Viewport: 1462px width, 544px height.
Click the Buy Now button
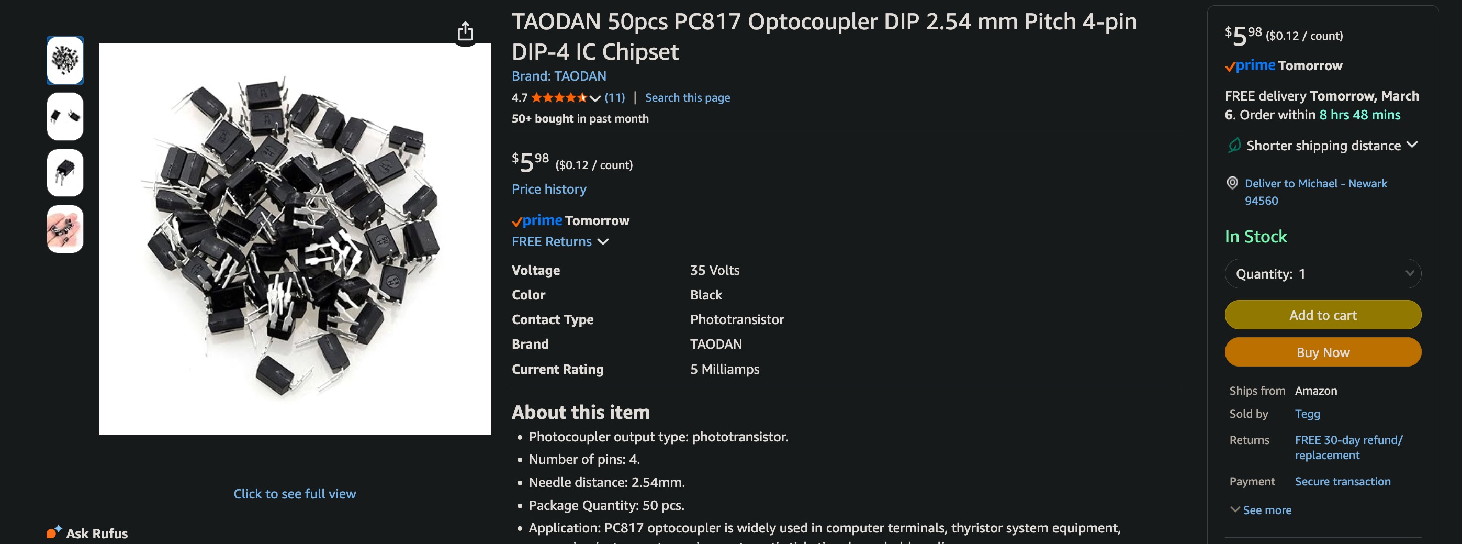coord(1322,353)
